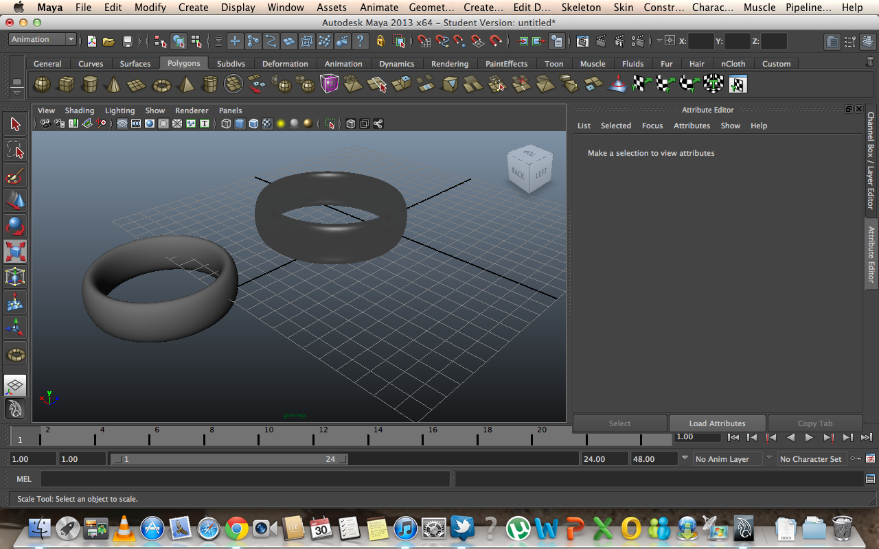The width and height of the screenshot is (879, 549).
Task: Toggle grid display in the viewport
Action: pyautogui.click(x=122, y=124)
